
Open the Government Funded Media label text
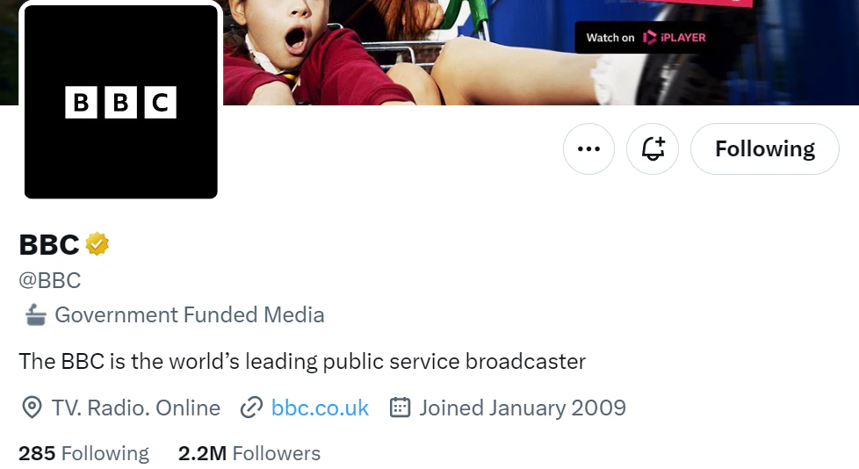point(190,314)
